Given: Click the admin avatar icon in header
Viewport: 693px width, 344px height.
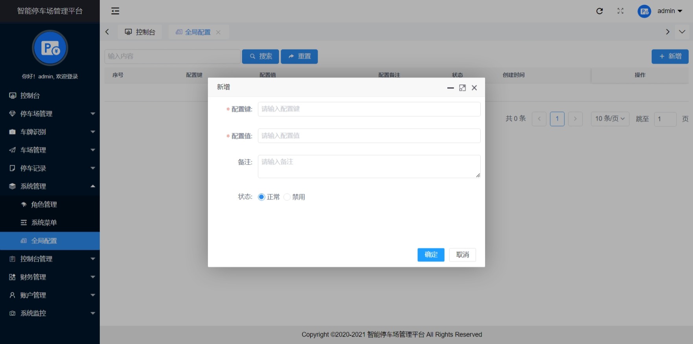Looking at the screenshot, I should pyautogui.click(x=644, y=11).
